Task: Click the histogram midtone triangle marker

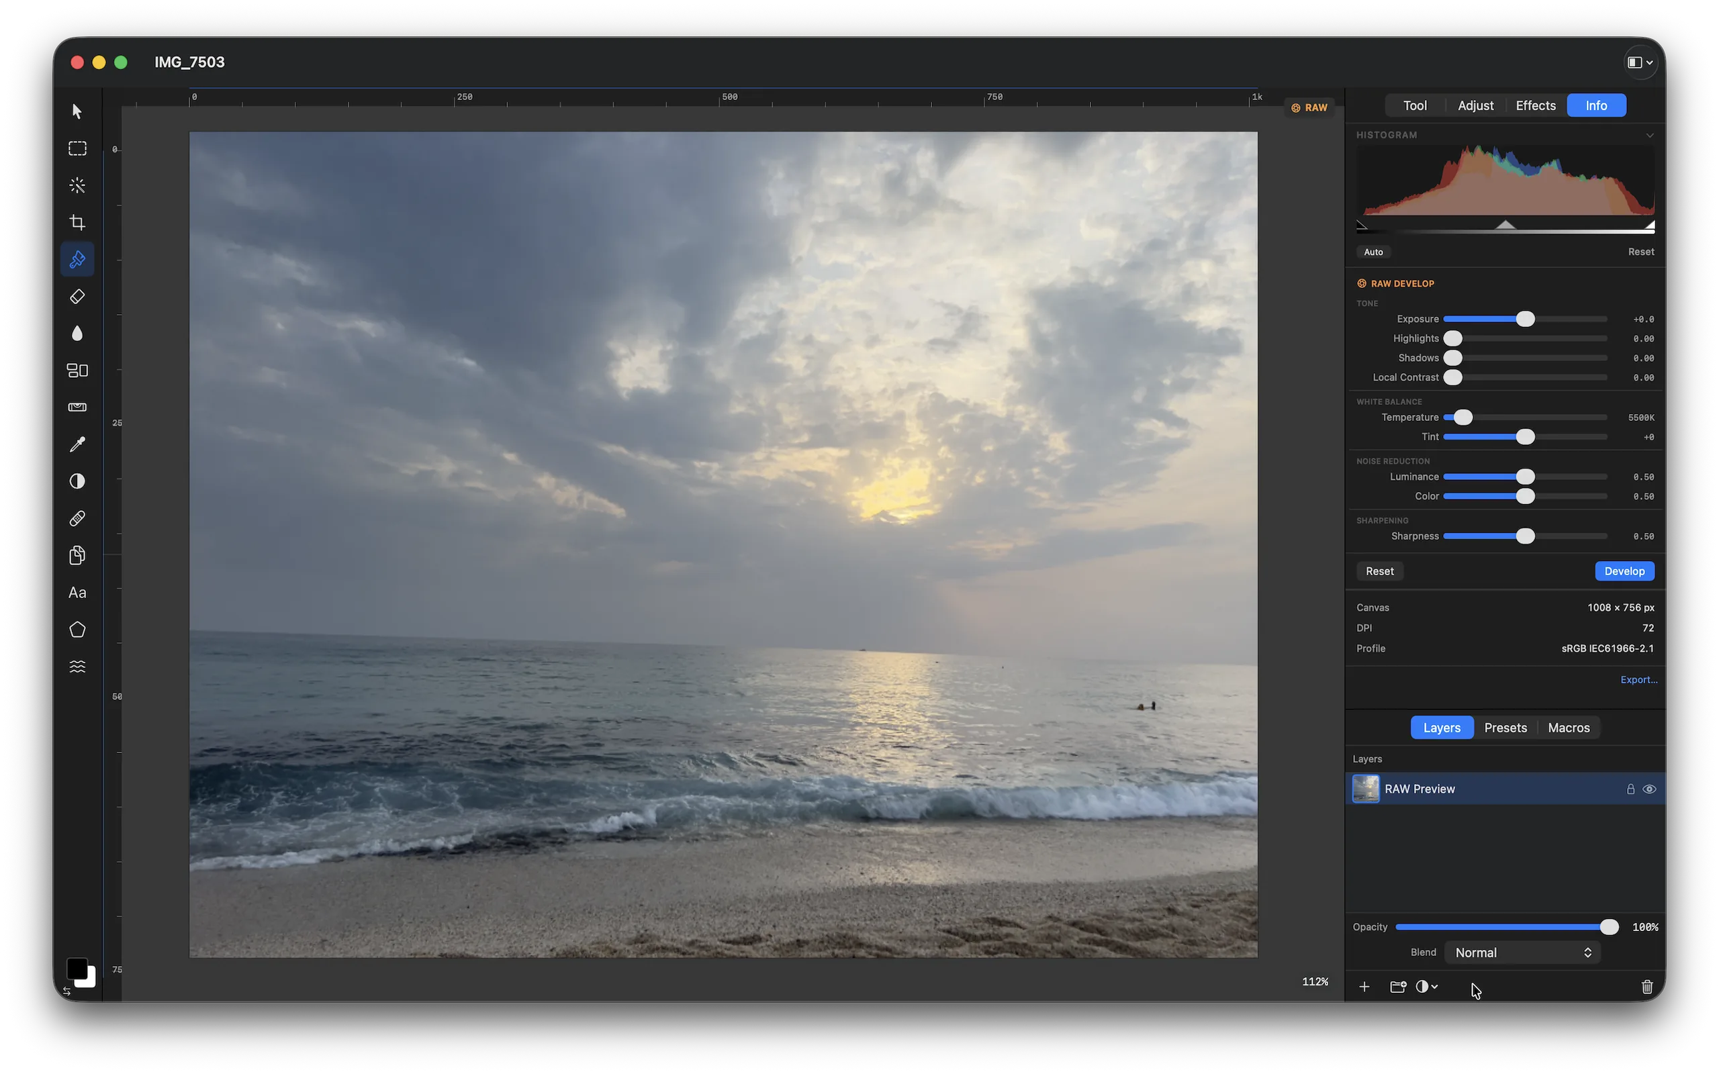Action: point(1505,225)
